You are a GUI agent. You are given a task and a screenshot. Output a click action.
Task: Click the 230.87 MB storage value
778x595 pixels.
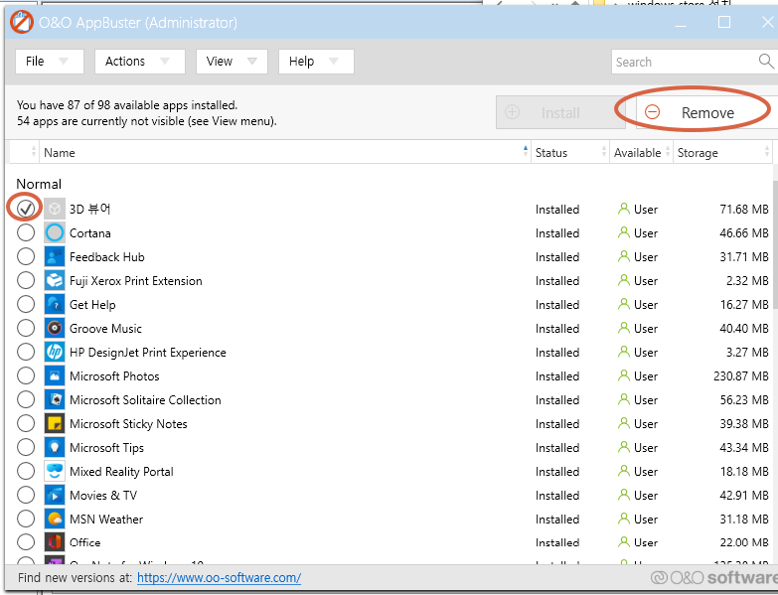741,375
